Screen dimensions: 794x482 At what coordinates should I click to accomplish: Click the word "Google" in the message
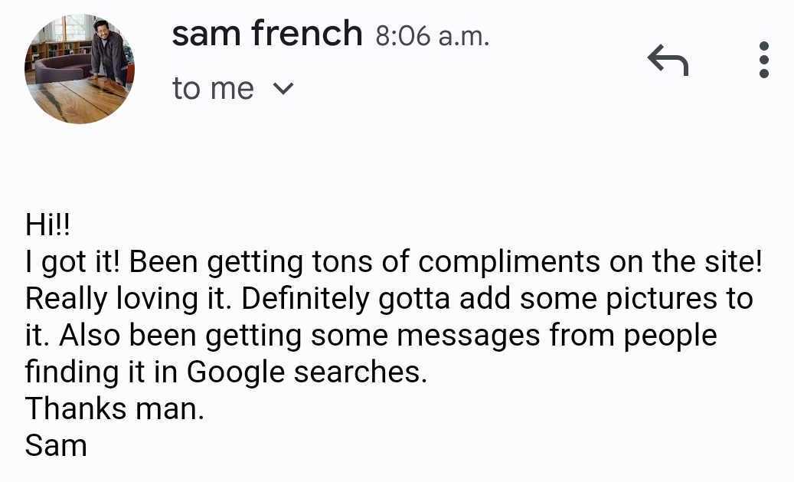click(x=236, y=372)
